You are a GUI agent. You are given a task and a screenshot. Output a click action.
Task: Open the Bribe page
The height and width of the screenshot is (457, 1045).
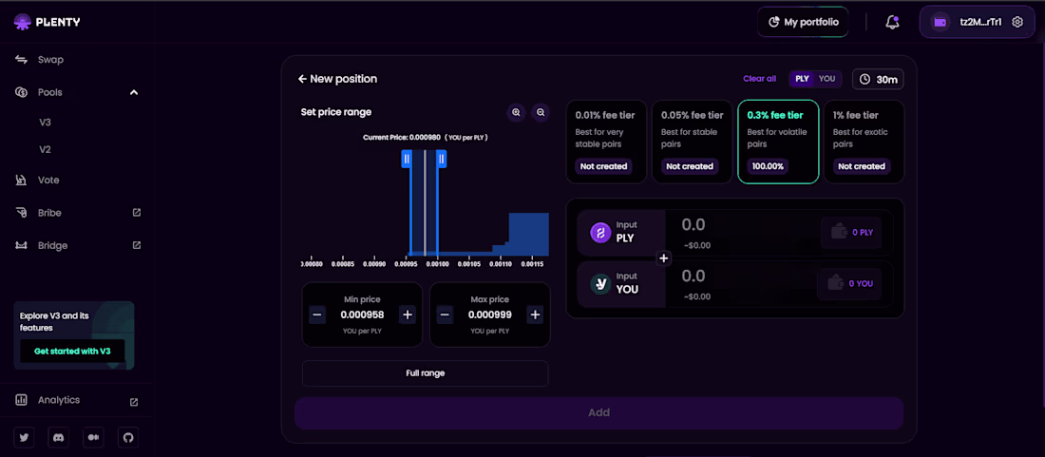[x=49, y=213]
